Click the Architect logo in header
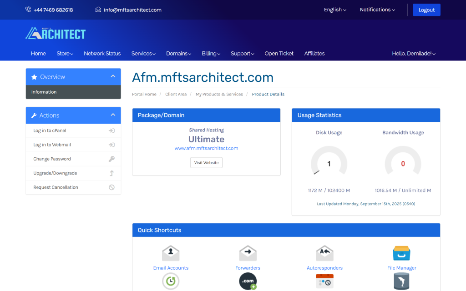 pyautogui.click(x=56, y=33)
